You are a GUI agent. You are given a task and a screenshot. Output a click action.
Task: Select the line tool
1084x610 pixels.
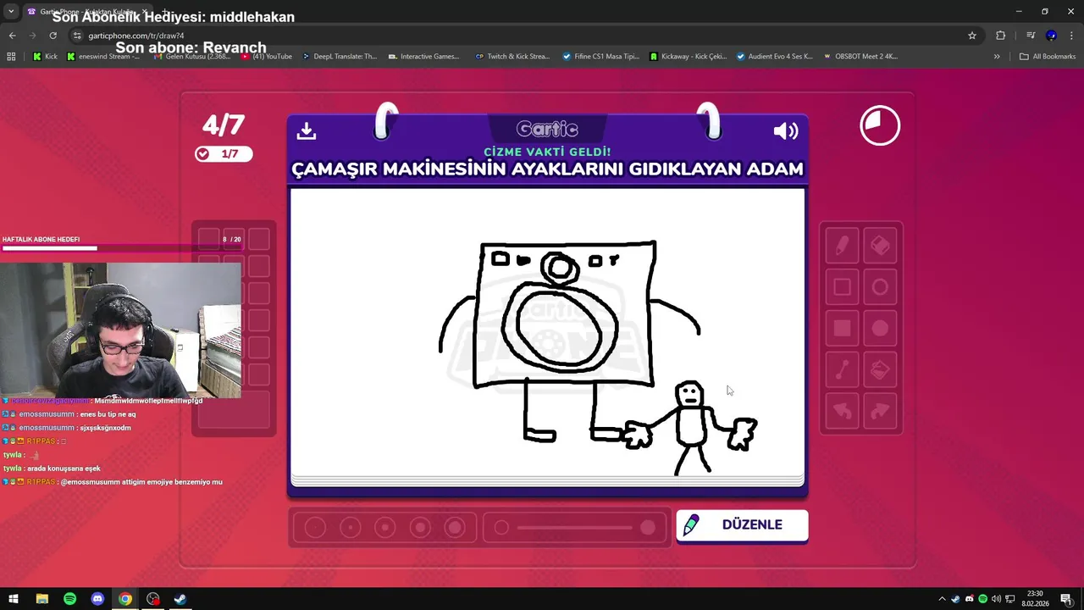click(x=842, y=370)
